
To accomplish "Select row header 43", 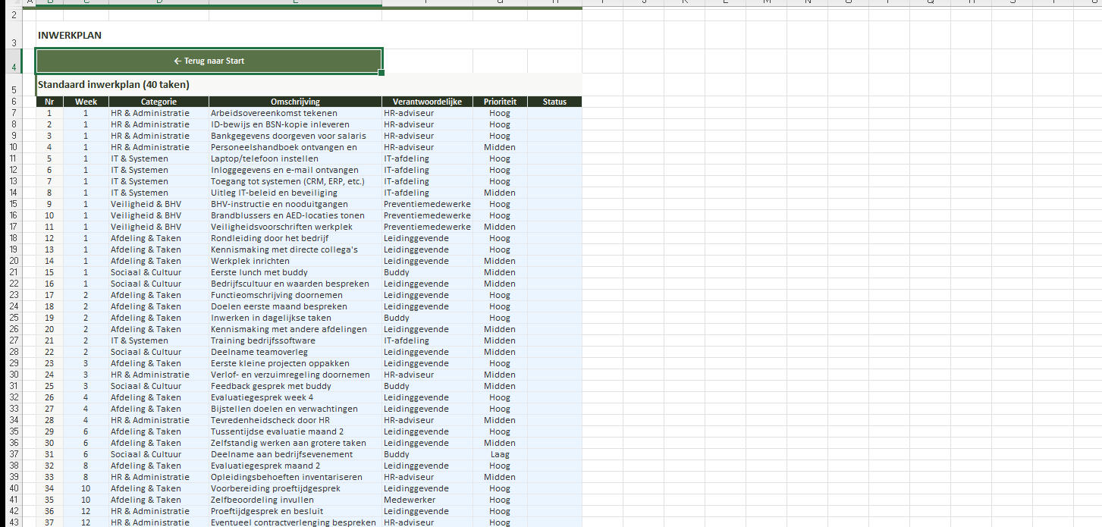I will (x=14, y=522).
